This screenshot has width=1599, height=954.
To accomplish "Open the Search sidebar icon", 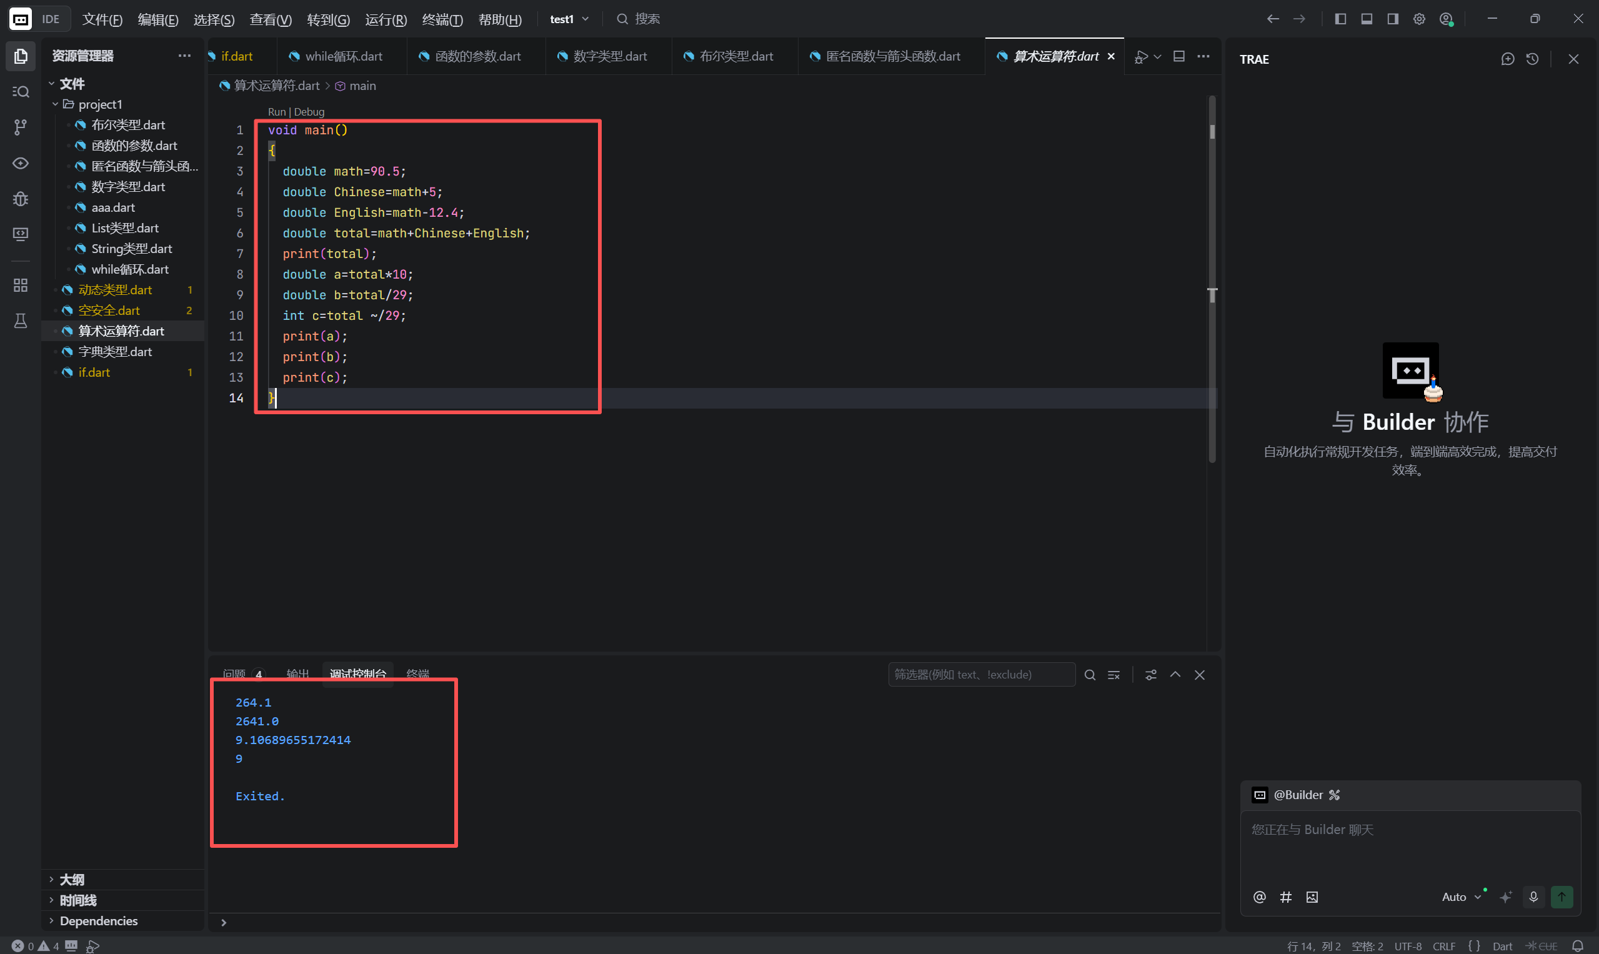I will [x=21, y=92].
